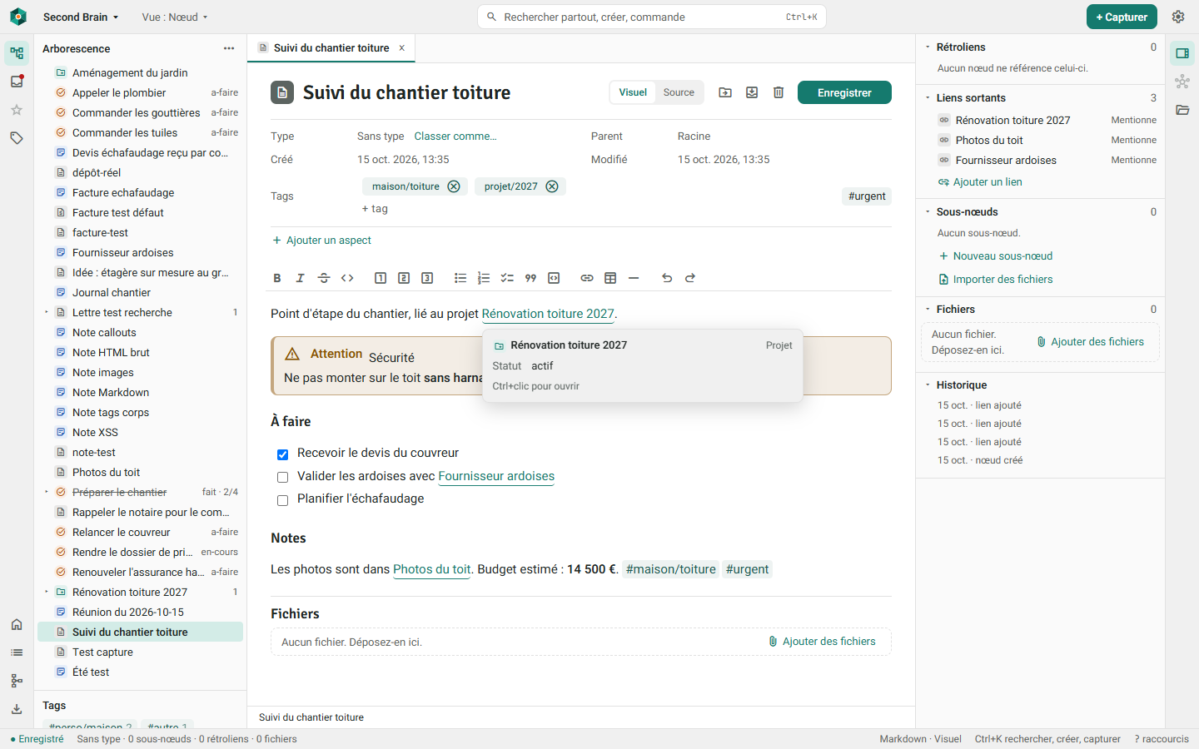Click the '+ tag' field to add a tag
Image resolution: width=1199 pixels, height=749 pixels.
tap(375, 208)
